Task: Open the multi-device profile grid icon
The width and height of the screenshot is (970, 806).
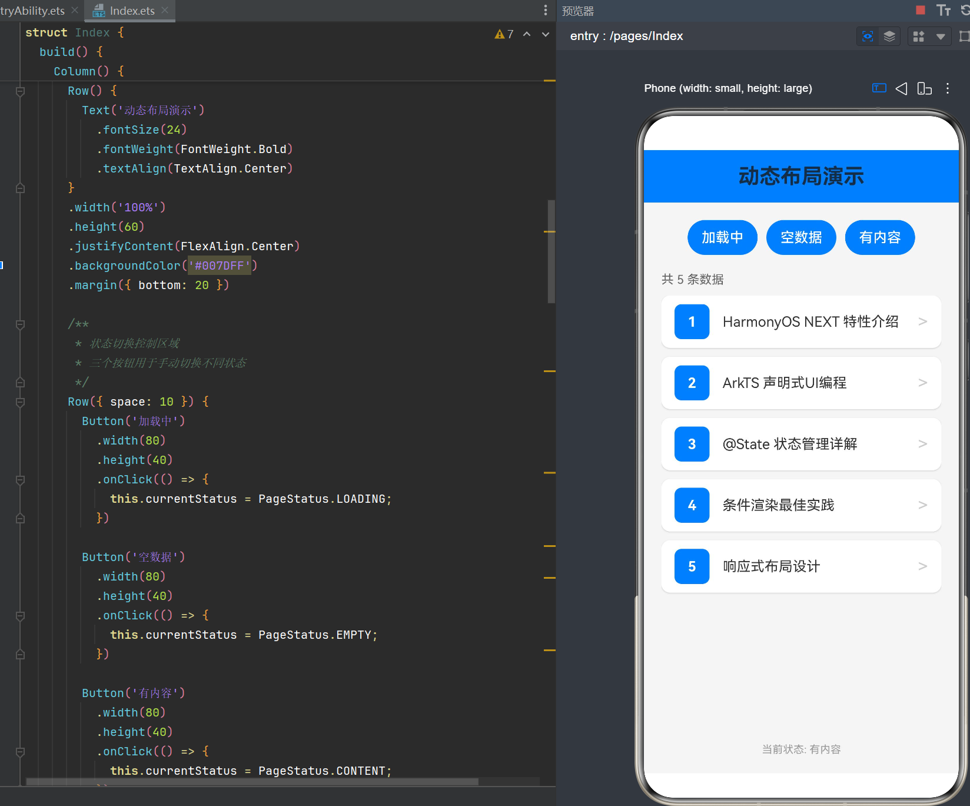Action: click(918, 37)
